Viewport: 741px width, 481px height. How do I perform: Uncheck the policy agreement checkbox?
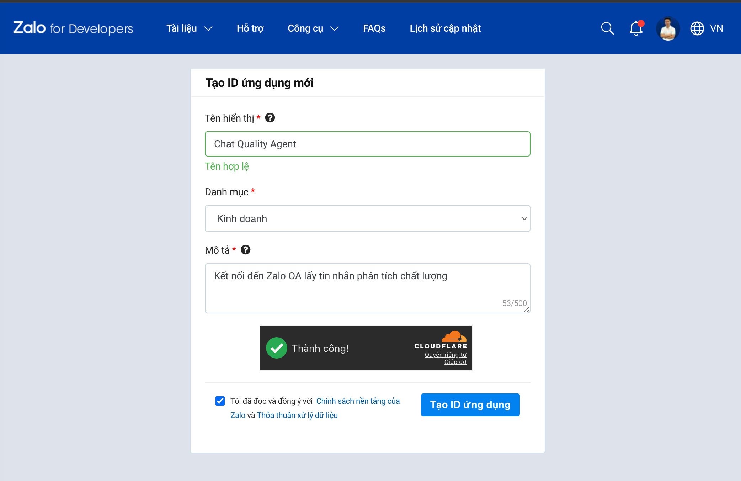(220, 401)
